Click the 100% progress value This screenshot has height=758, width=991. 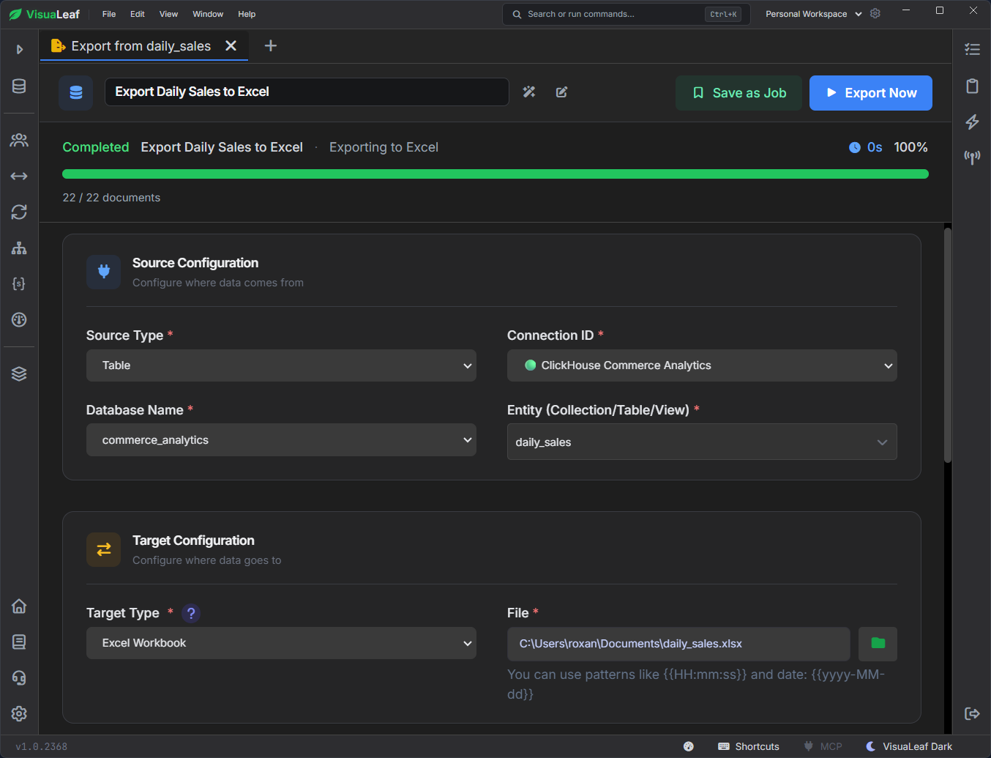(x=910, y=147)
